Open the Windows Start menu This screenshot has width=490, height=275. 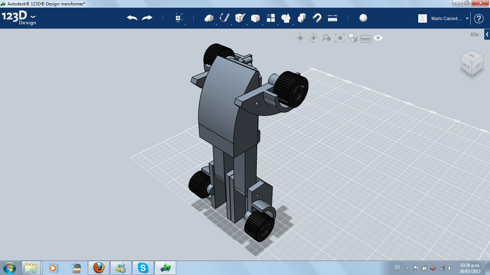click(x=9, y=267)
